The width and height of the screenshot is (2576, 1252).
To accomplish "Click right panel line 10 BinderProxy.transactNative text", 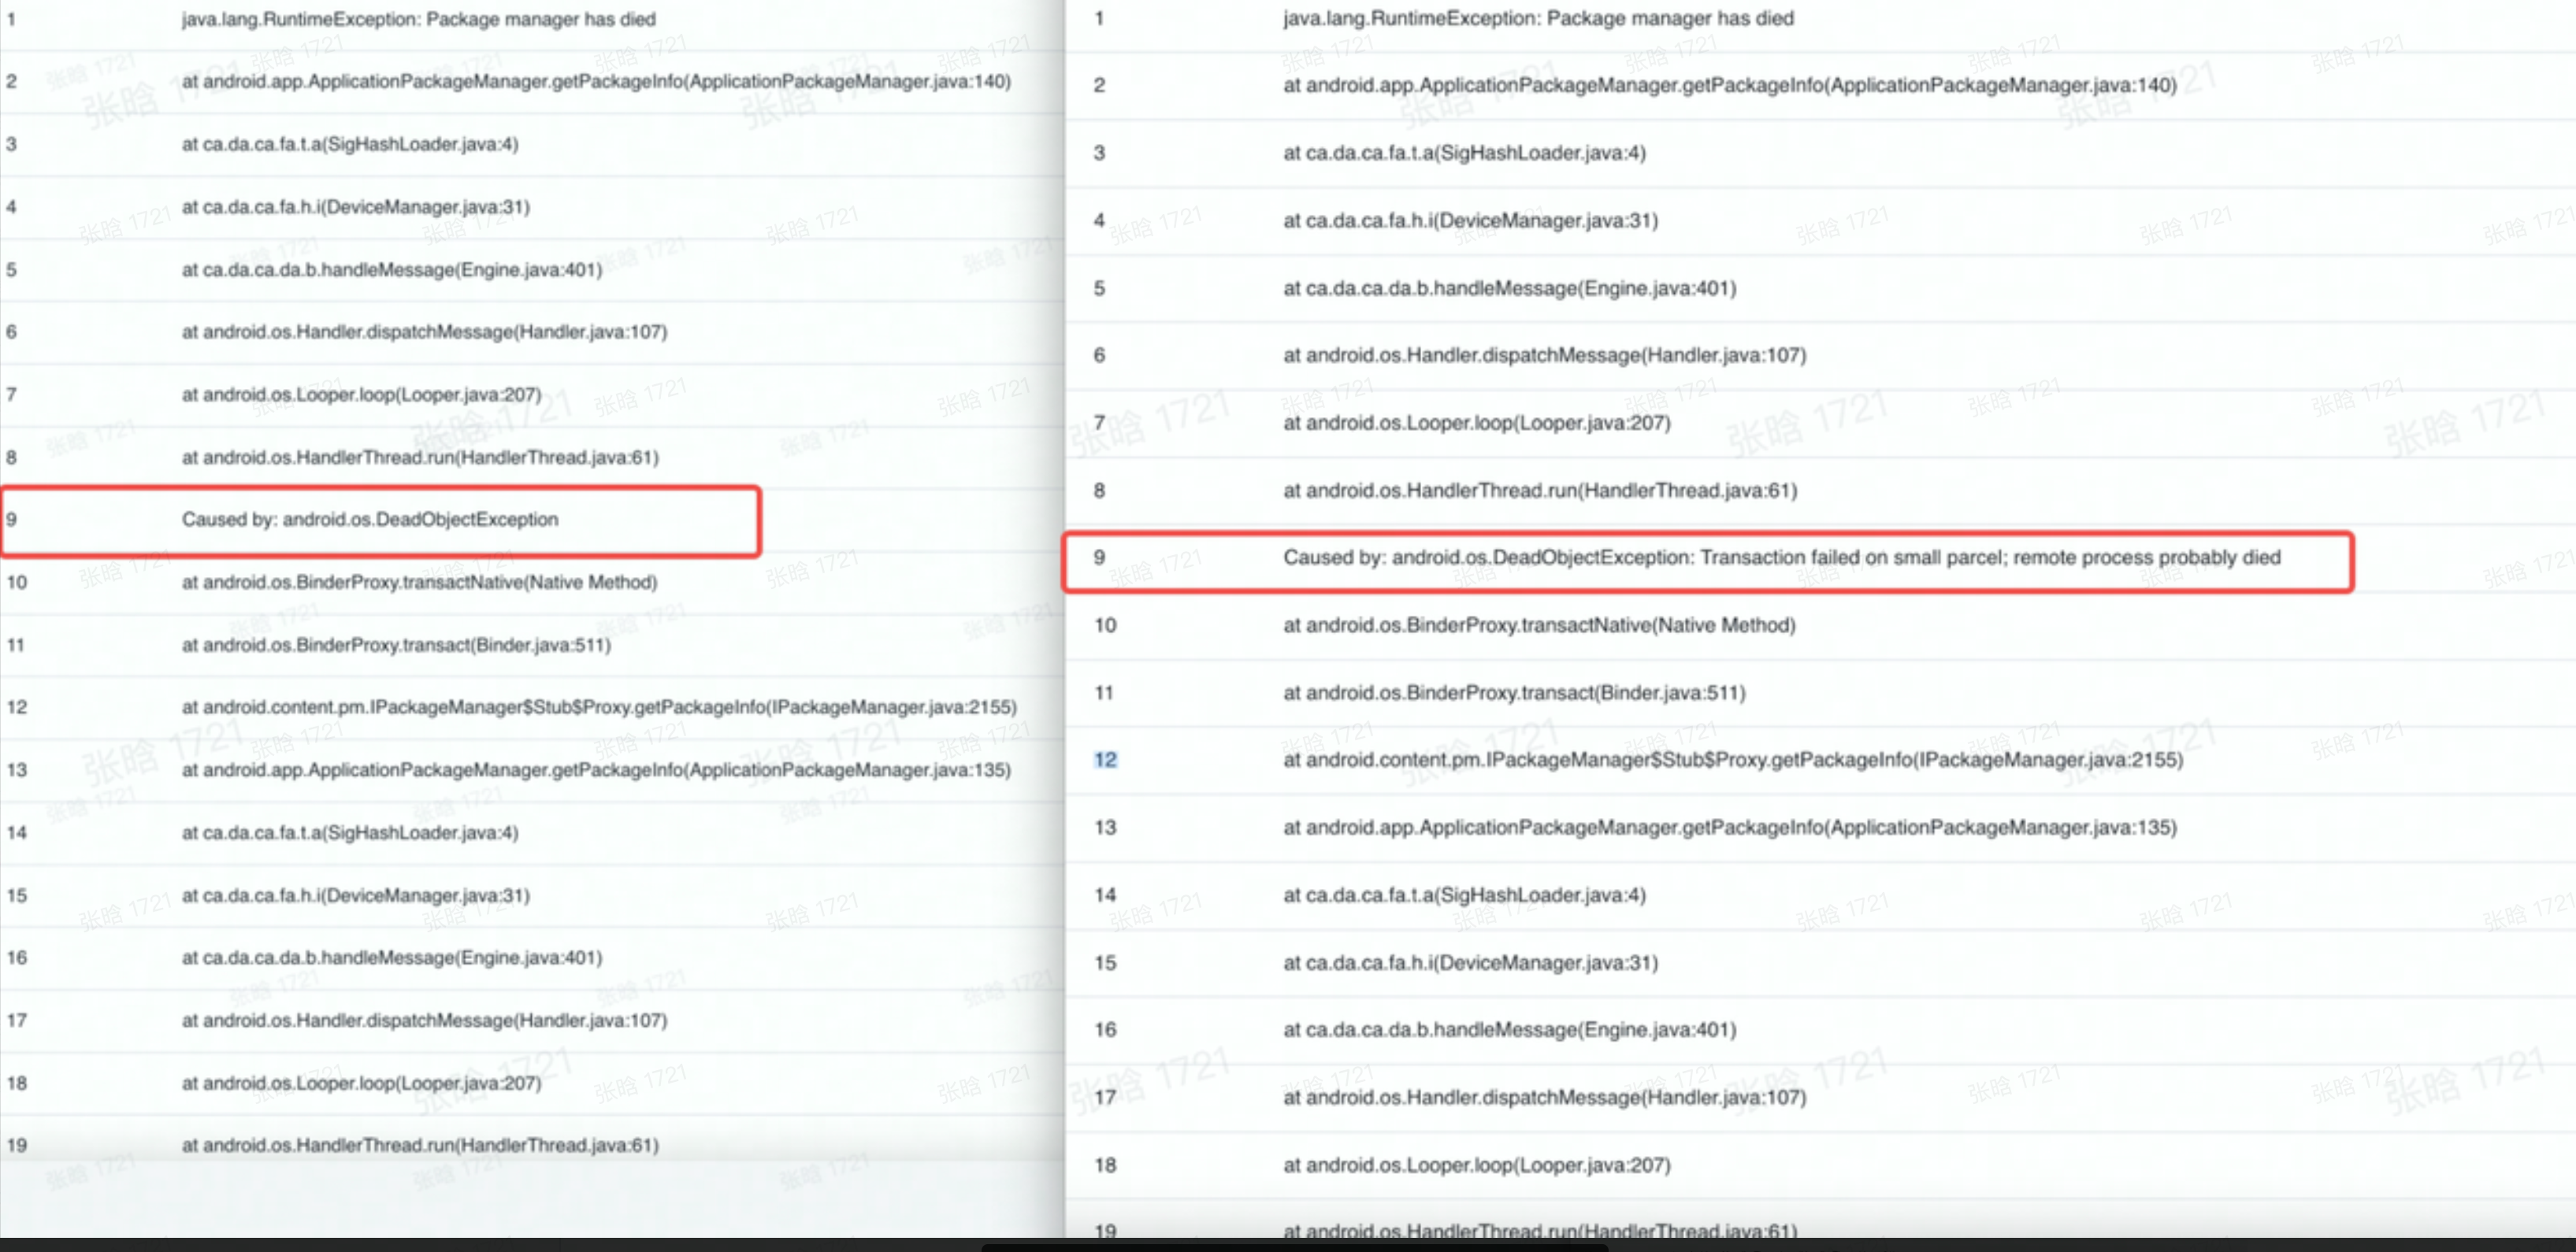I will (x=1539, y=625).
